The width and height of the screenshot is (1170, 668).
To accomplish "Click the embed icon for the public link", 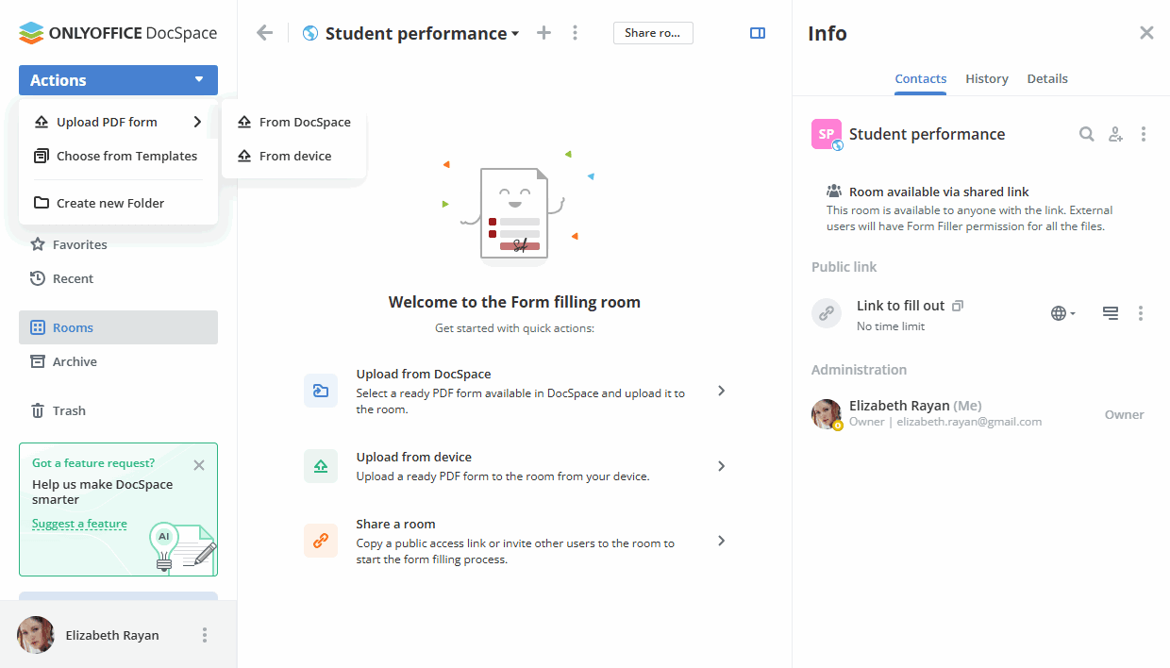I will [x=1111, y=313].
